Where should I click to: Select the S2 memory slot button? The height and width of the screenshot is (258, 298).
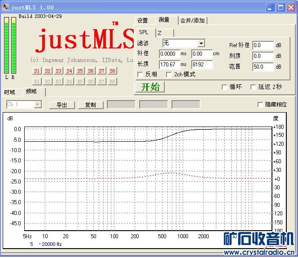coord(48,71)
